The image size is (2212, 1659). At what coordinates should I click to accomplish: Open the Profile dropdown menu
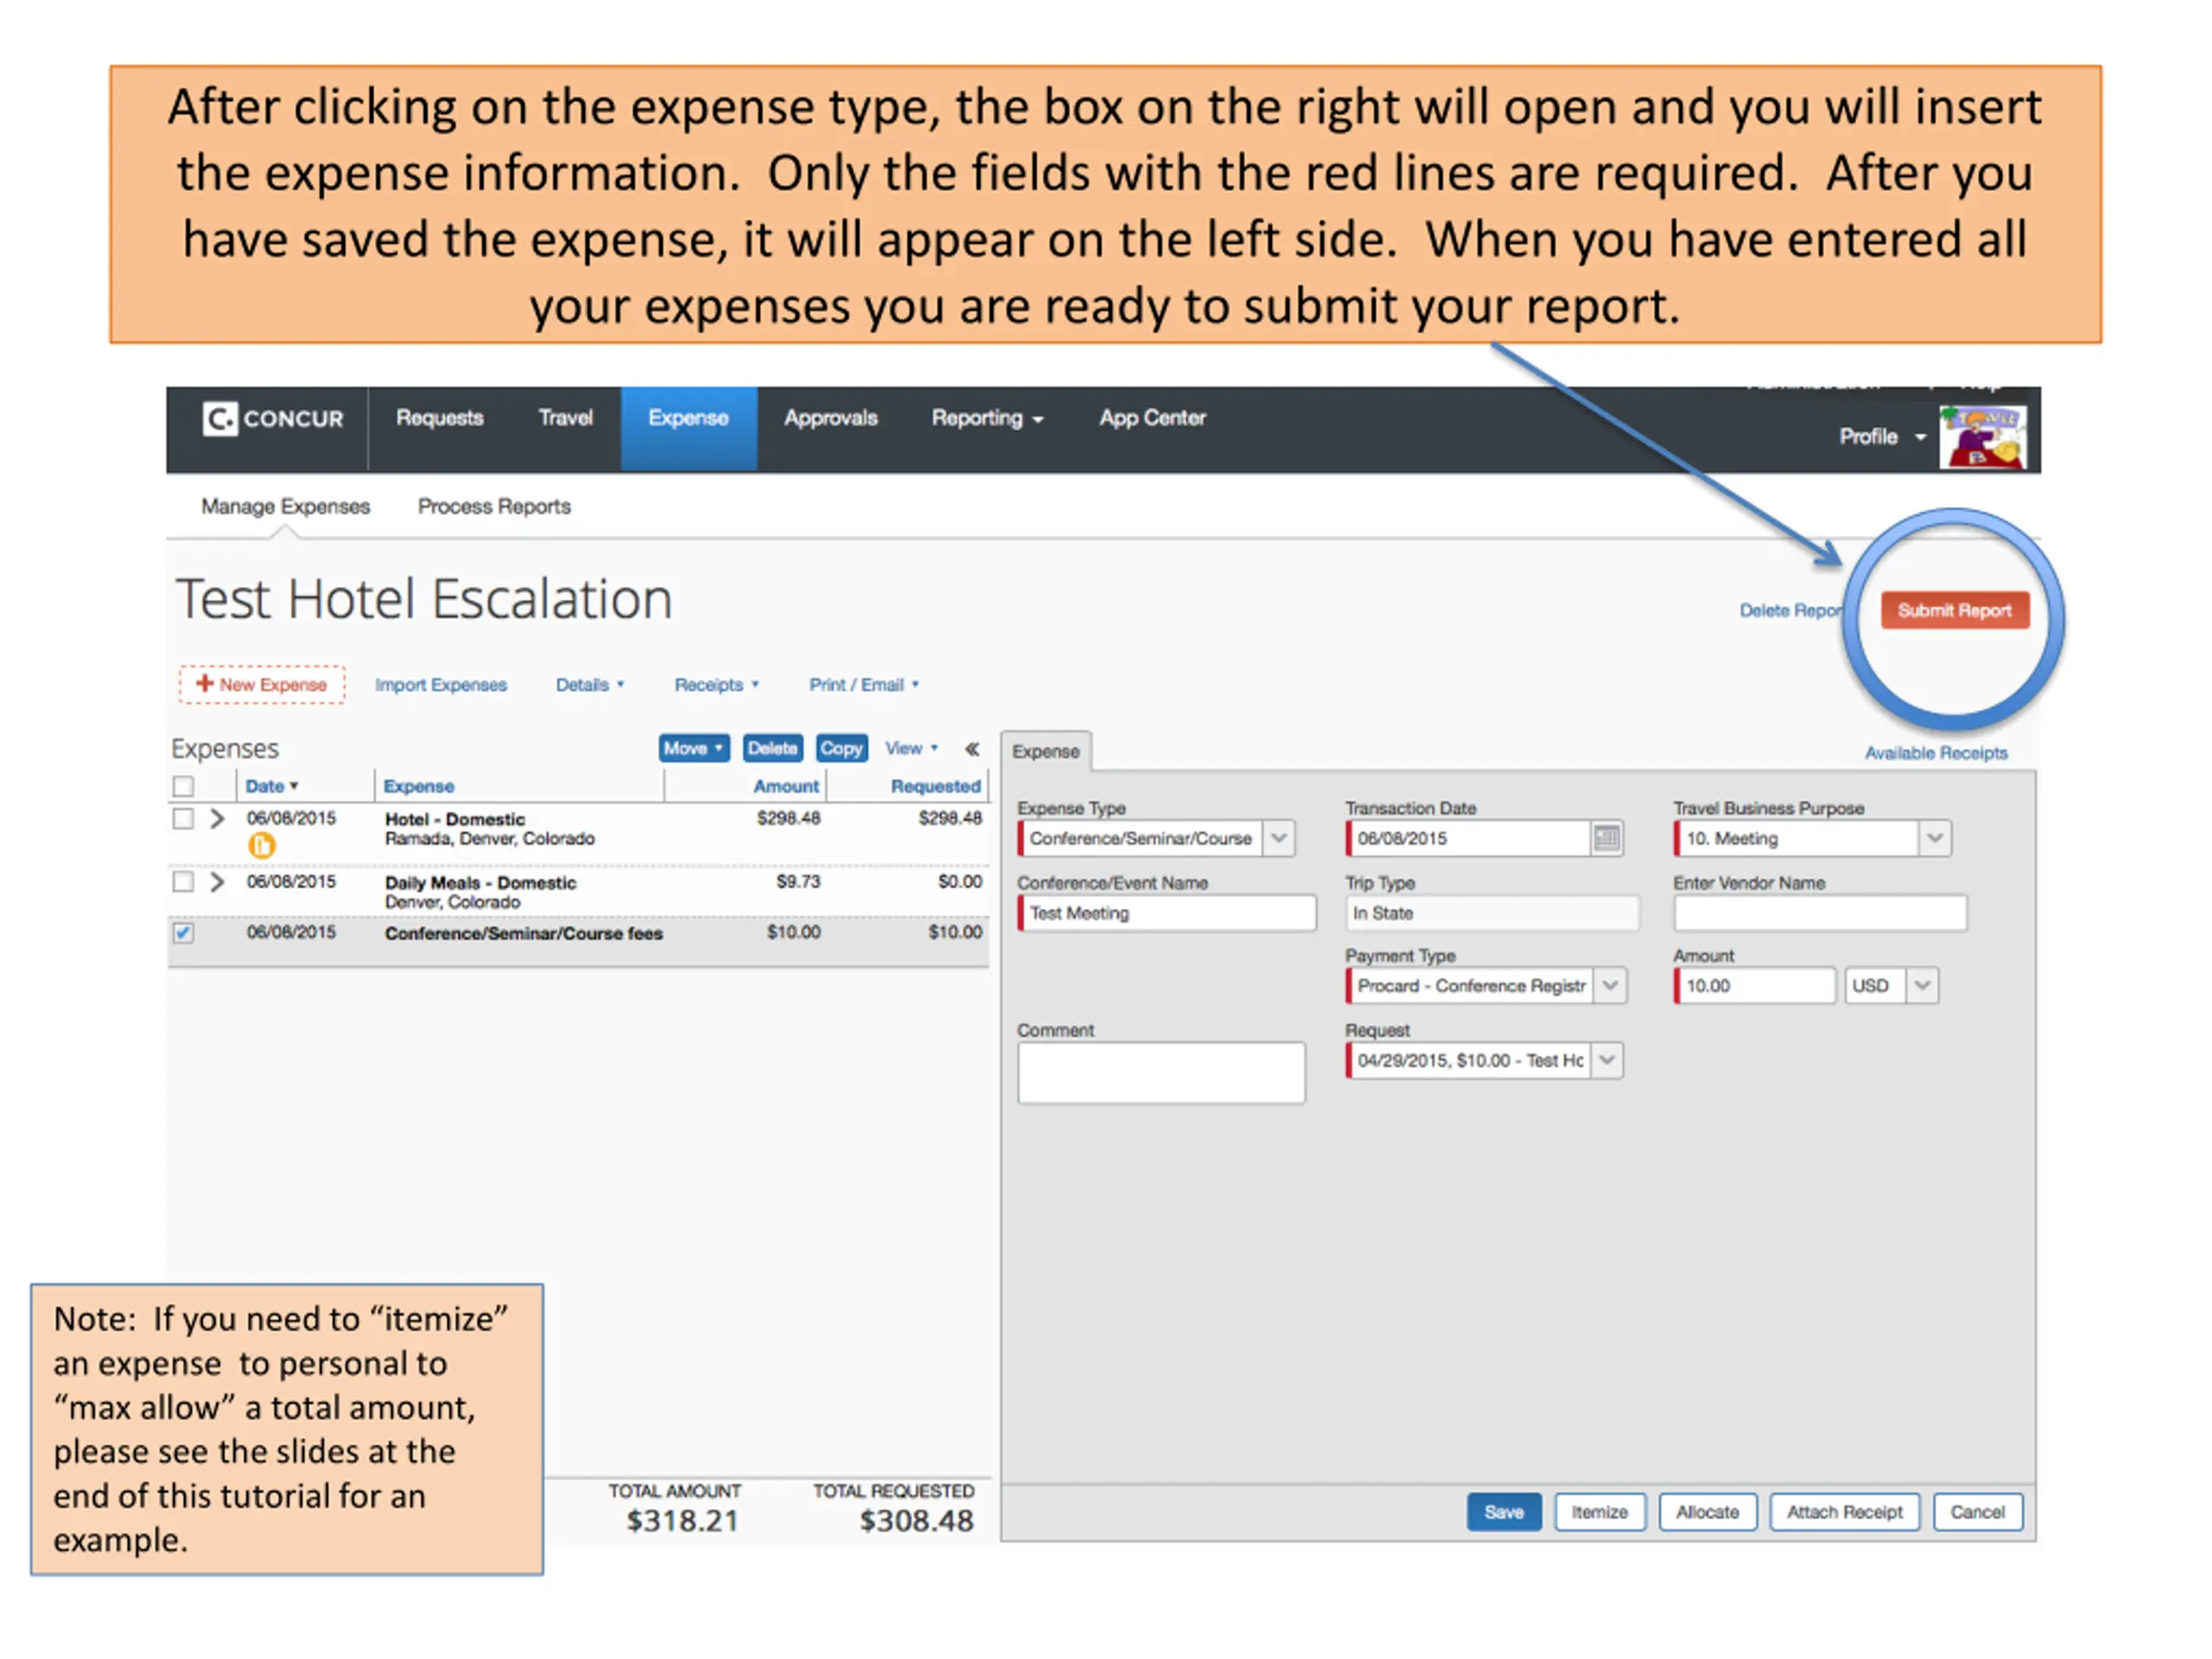click(x=1882, y=436)
